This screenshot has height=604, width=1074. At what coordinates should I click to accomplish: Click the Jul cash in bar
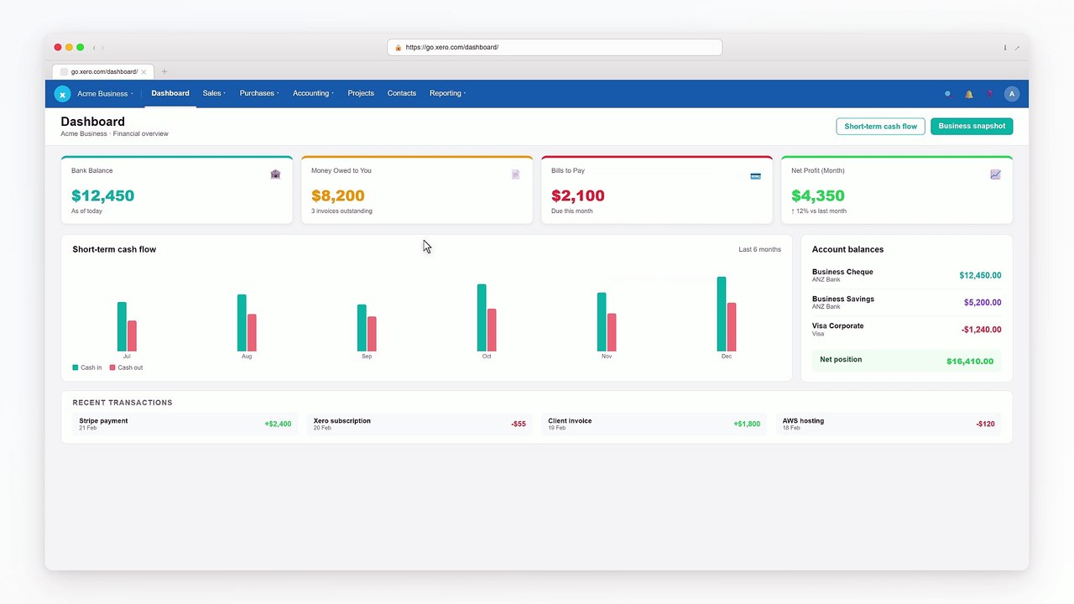tap(122, 326)
